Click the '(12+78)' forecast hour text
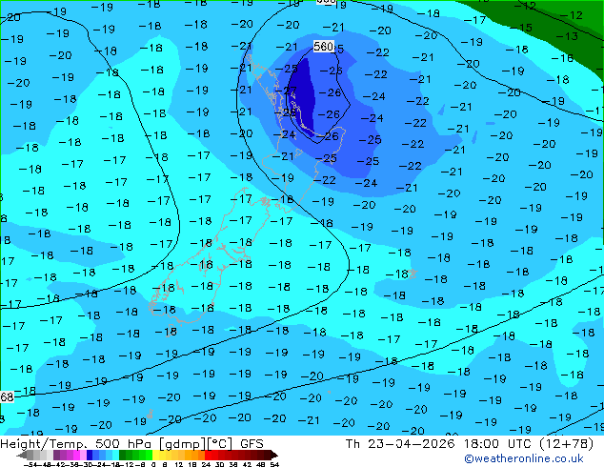This screenshot has width=604, height=467. point(566,444)
